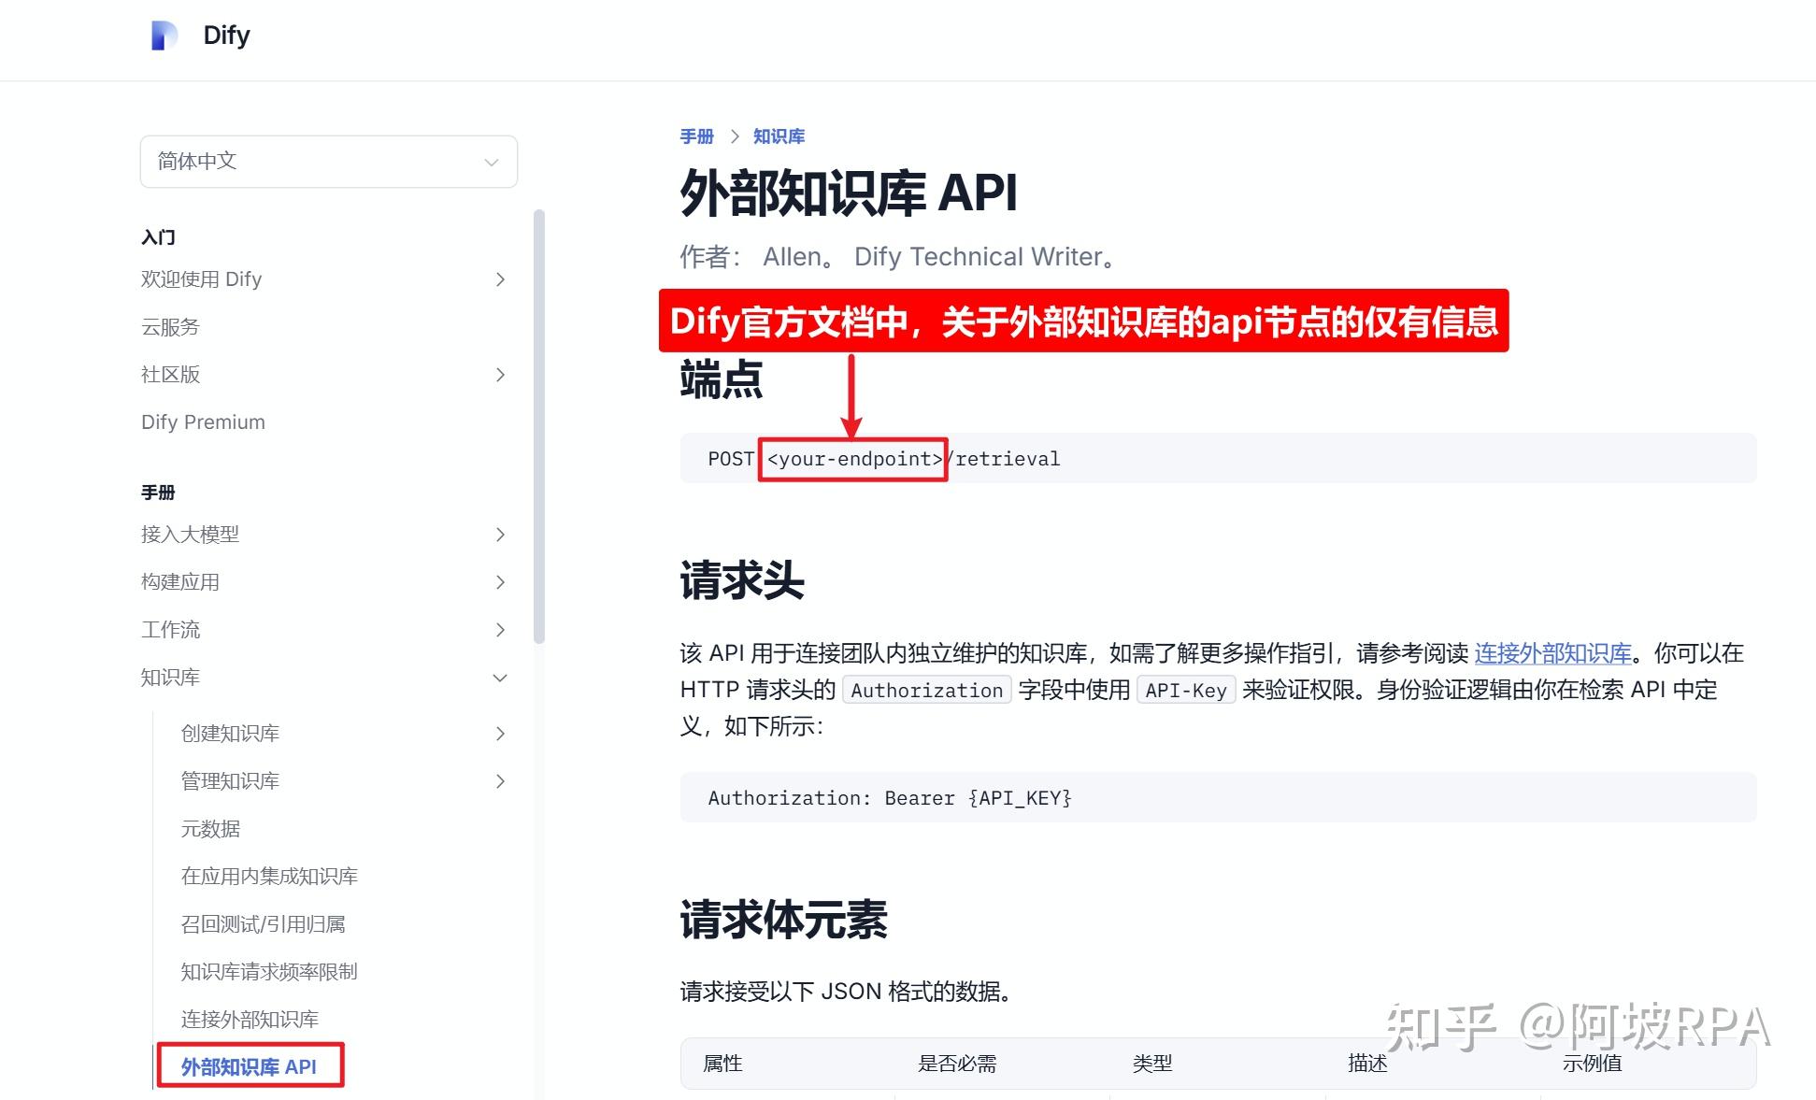Expand the 接入大模型 section
The image size is (1816, 1100).
(x=501, y=535)
